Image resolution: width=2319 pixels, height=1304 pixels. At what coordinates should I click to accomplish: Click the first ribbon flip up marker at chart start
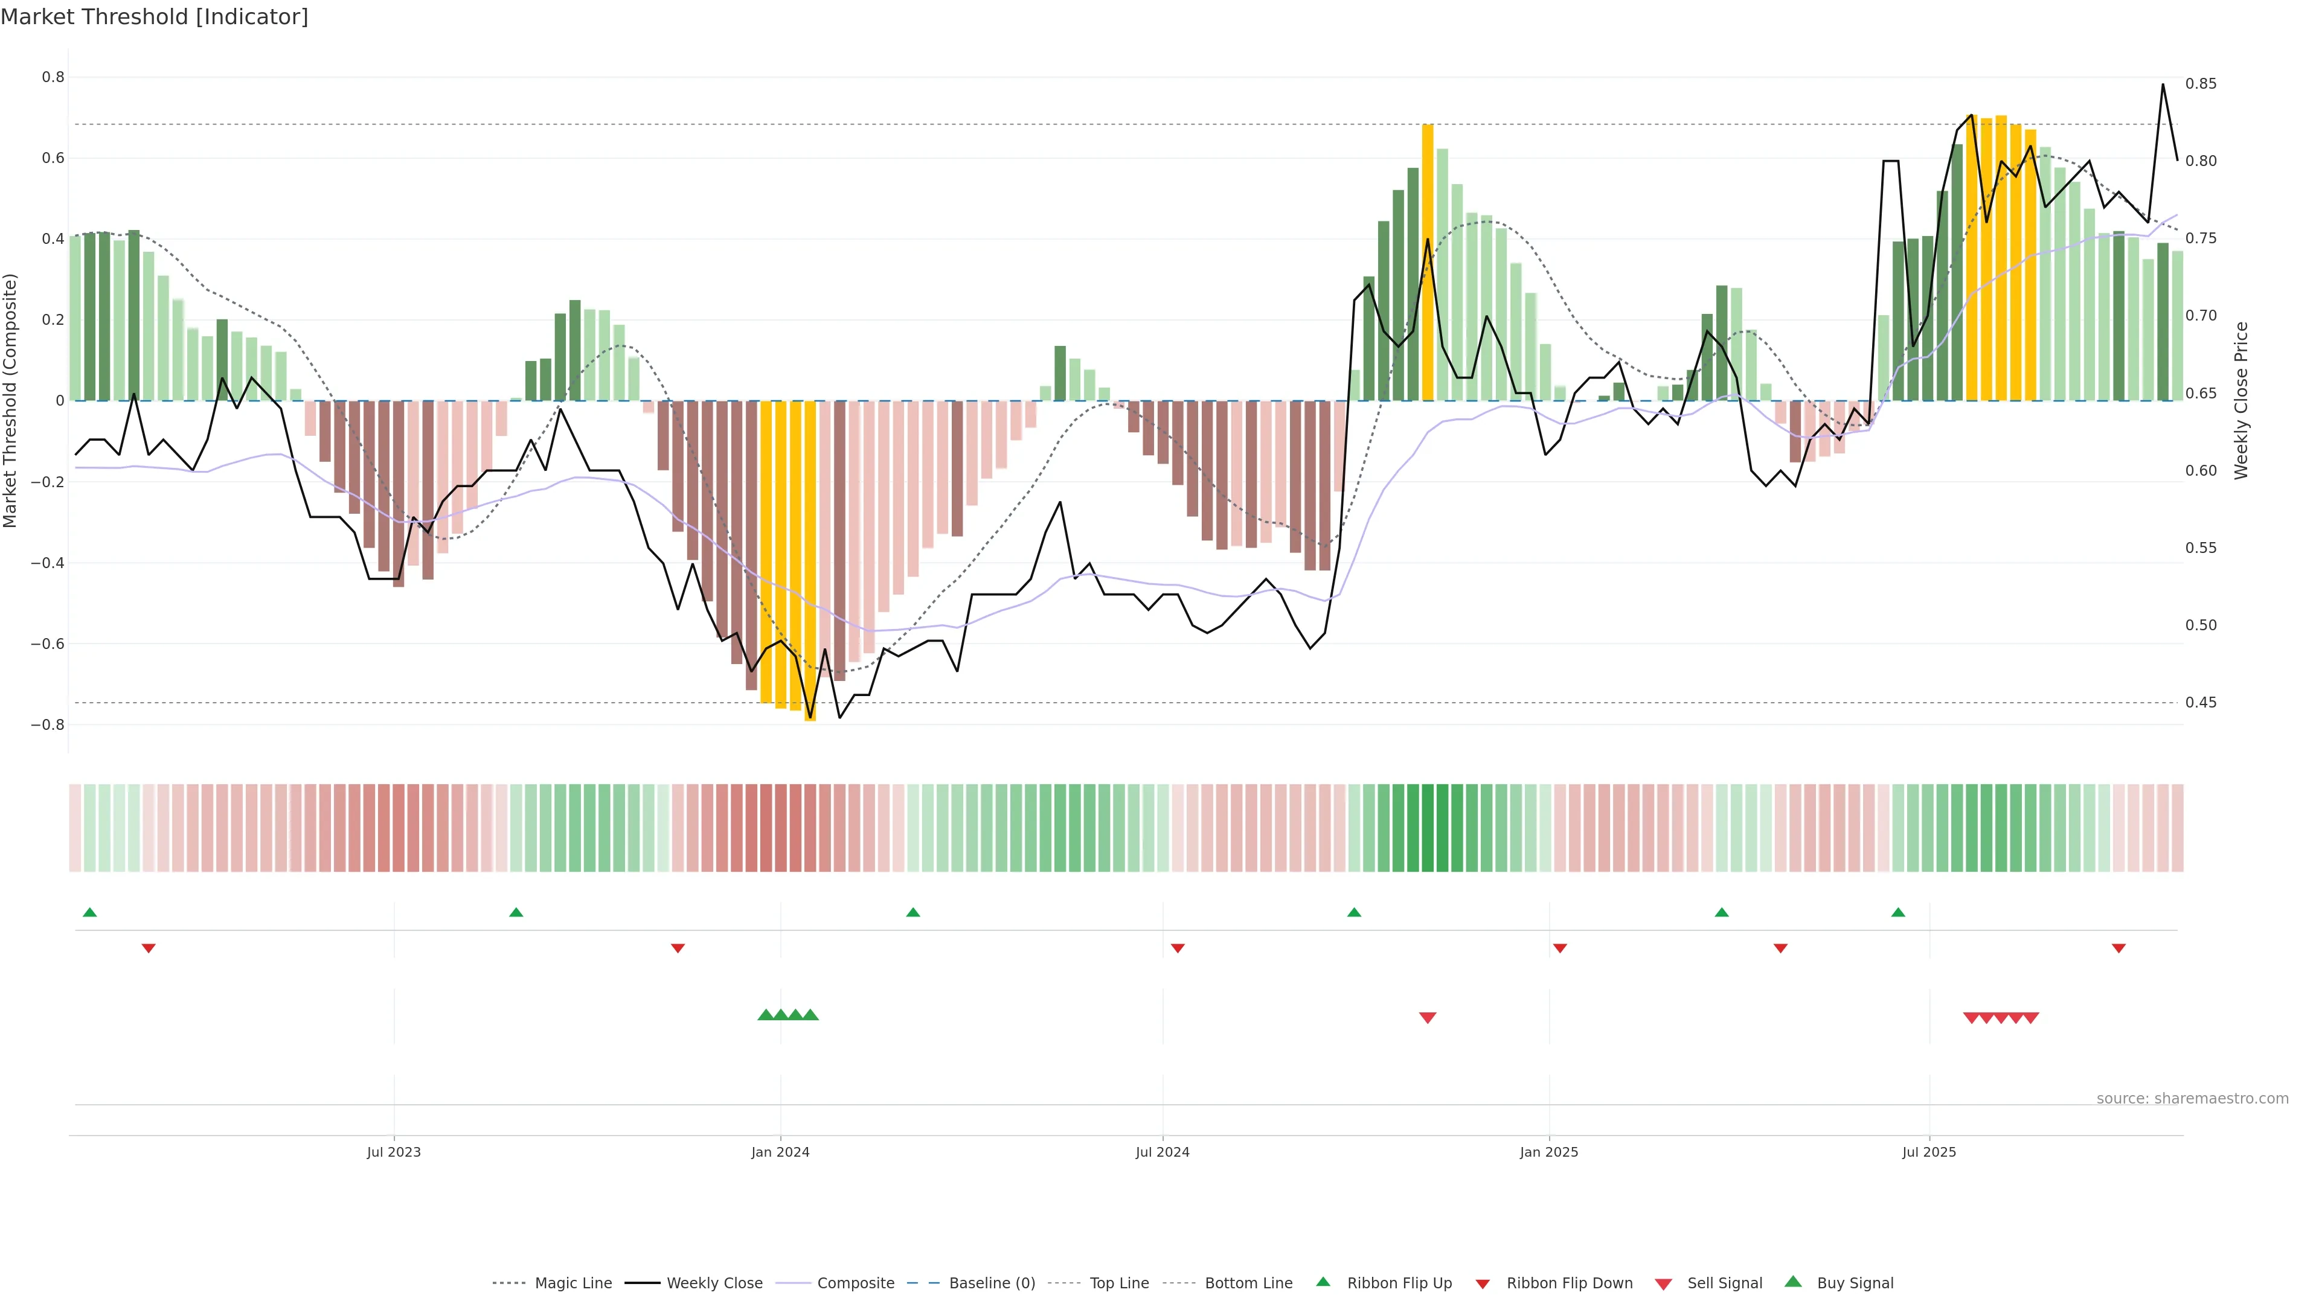[x=89, y=913]
